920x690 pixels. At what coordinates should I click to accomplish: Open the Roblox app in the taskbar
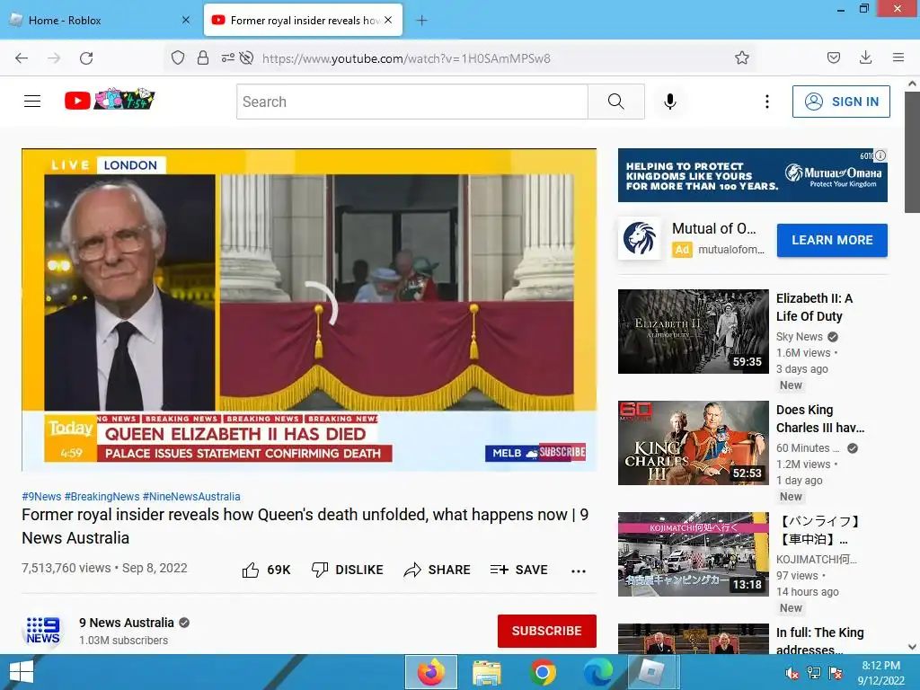652,672
